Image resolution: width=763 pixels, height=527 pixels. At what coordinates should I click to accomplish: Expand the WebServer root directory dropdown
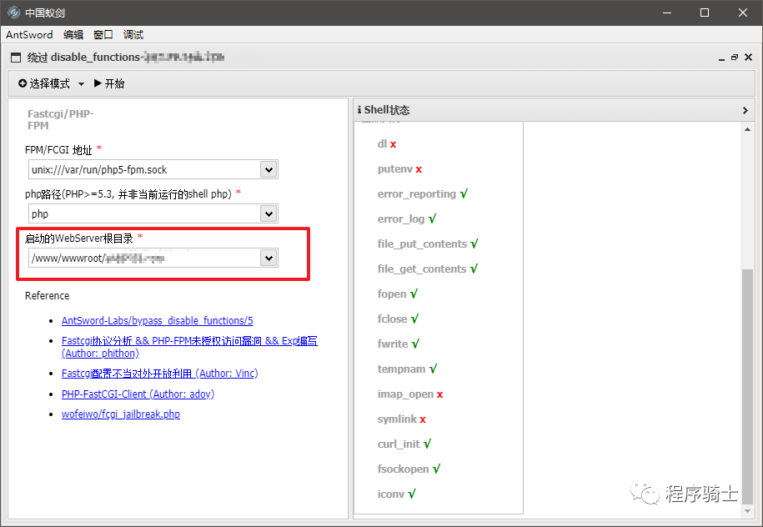269,258
